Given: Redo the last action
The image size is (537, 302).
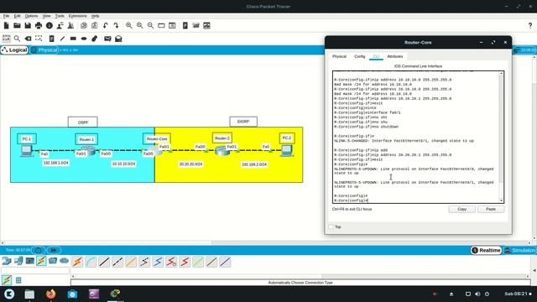Looking at the screenshot, I should point(116,25).
